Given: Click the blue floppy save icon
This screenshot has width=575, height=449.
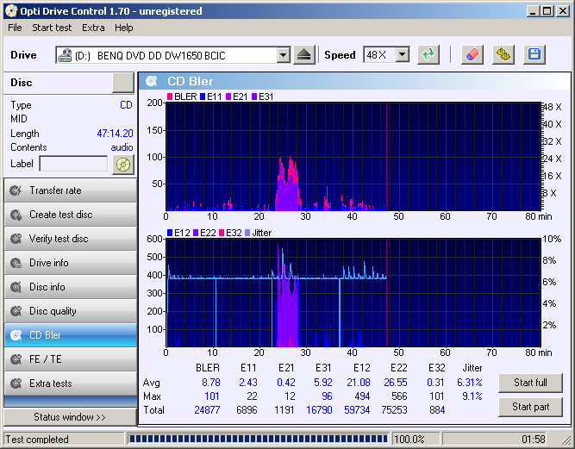Looking at the screenshot, I should tap(534, 55).
